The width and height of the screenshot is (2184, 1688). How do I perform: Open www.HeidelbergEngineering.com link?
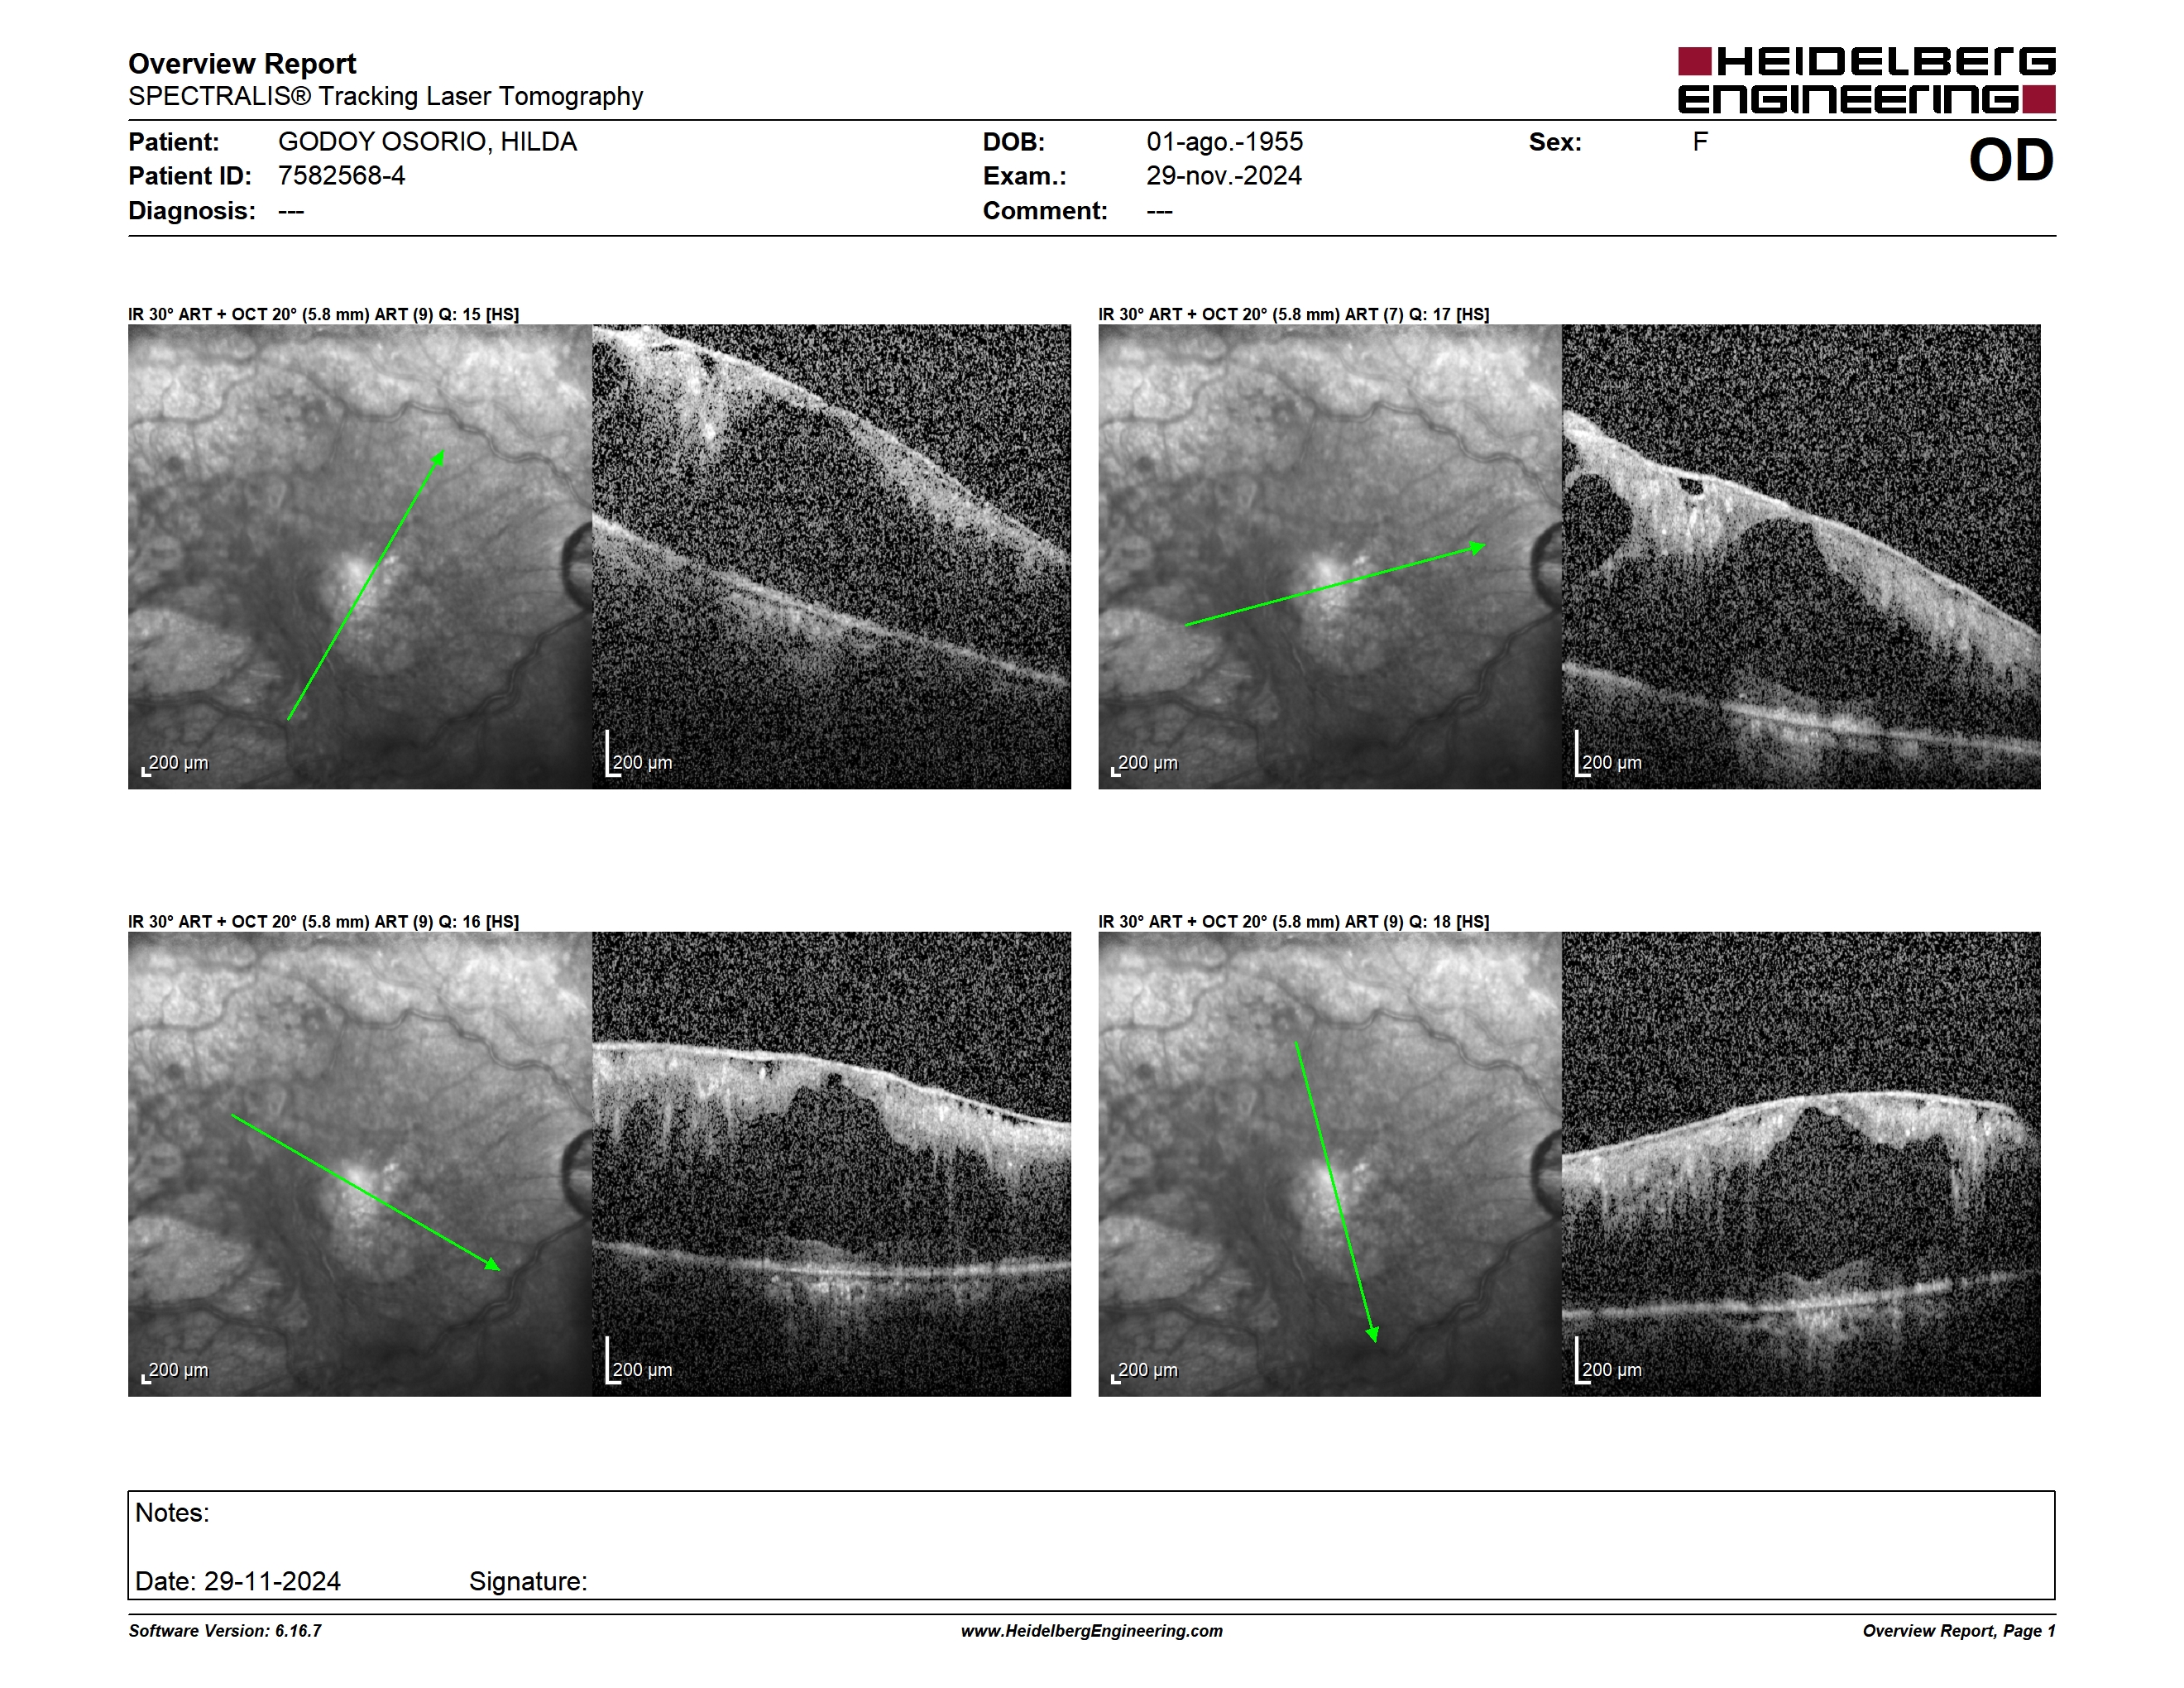tap(1092, 1631)
